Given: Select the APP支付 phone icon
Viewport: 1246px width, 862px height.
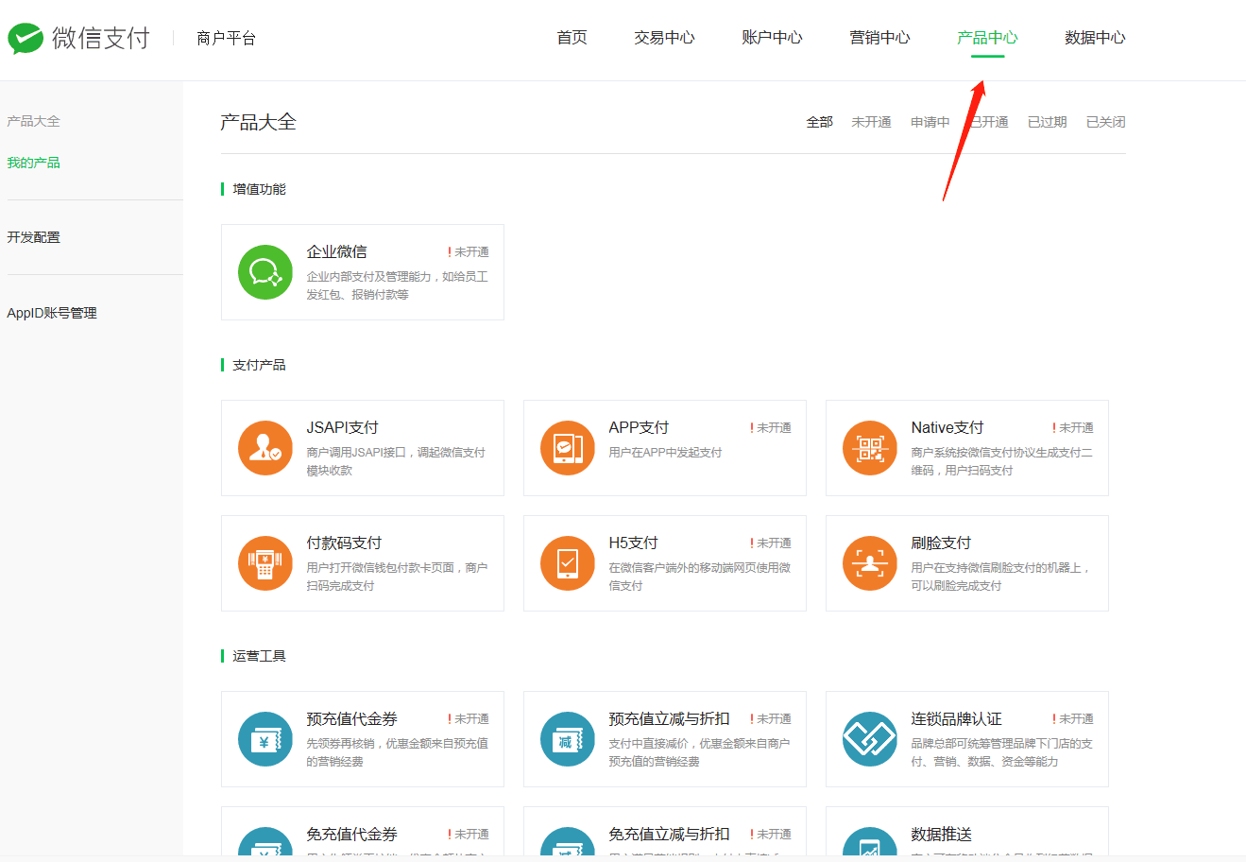Looking at the screenshot, I should [568, 448].
